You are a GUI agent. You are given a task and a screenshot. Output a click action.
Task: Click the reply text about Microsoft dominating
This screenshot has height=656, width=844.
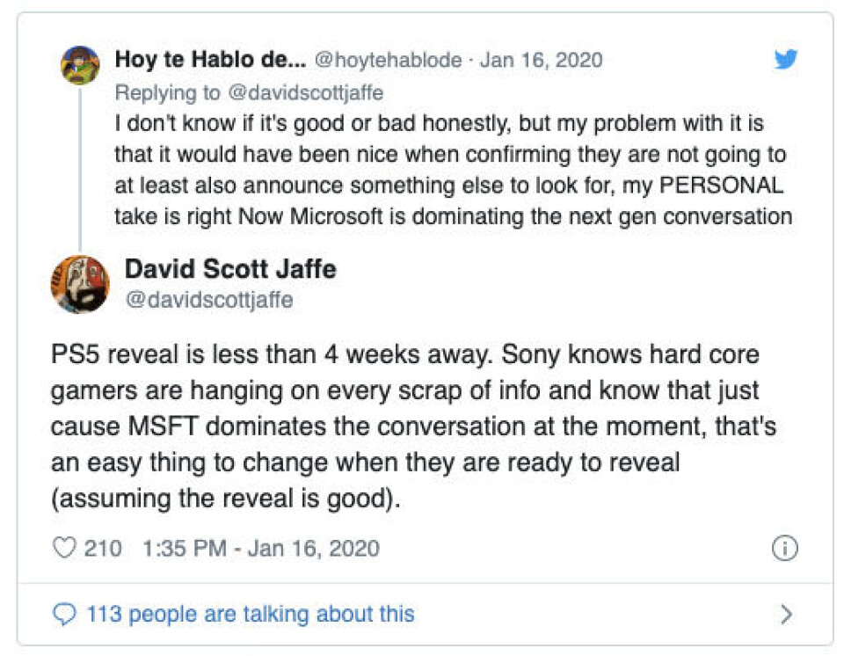tap(454, 170)
